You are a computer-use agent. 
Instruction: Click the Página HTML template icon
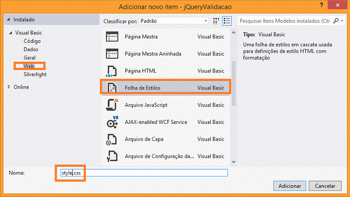(x=111, y=71)
